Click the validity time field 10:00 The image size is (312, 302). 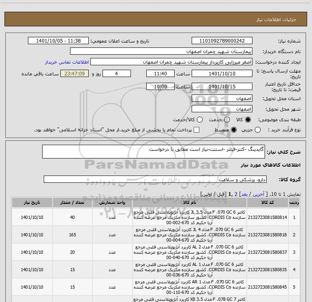click(x=160, y=86)
